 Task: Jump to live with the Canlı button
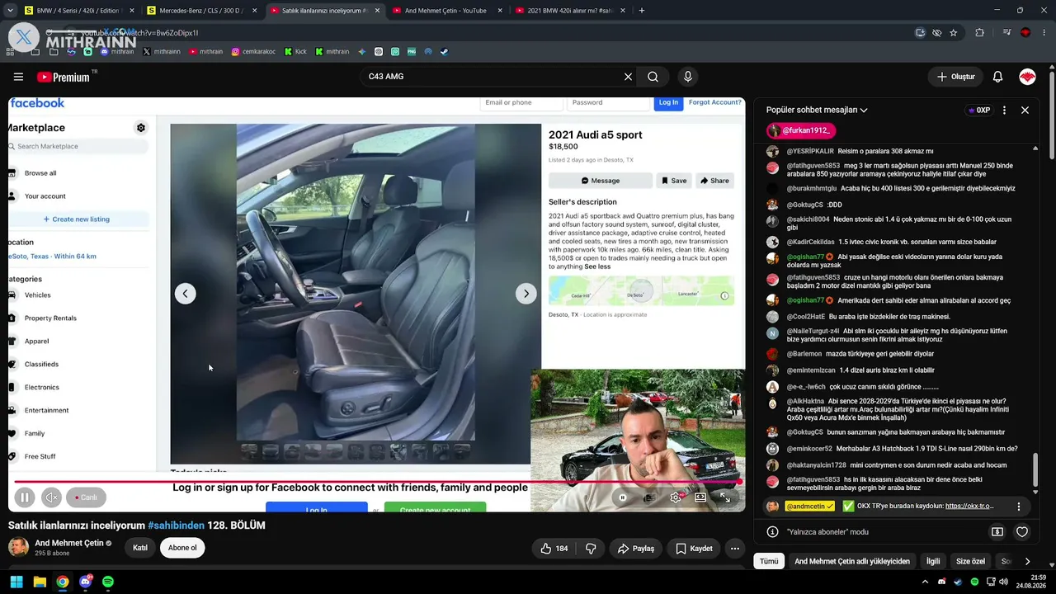(x=86, y=497)
